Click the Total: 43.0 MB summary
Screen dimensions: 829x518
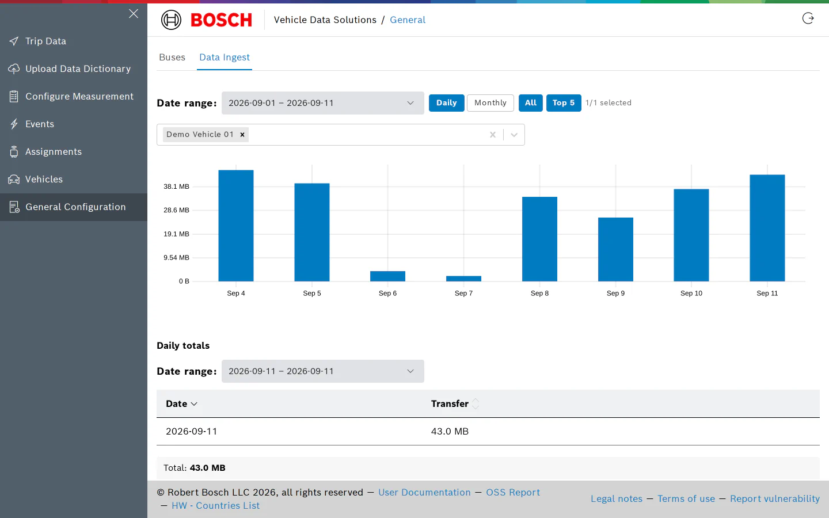[195, 468]
